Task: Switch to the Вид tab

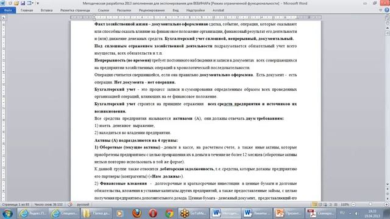Action: tap(175, 10)
